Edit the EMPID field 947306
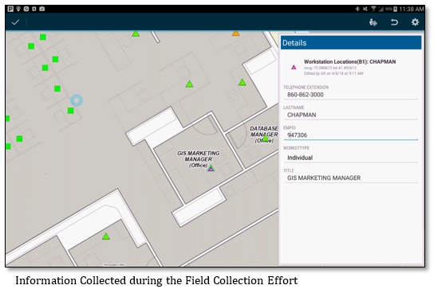This screenshot has width=434, height=289. coord(351,135)
